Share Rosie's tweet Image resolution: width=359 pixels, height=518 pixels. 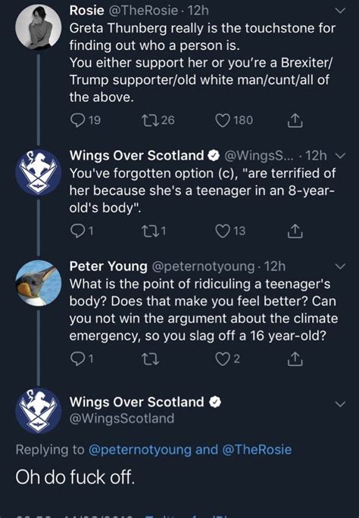pyautogui.click(x=295, y=120)
